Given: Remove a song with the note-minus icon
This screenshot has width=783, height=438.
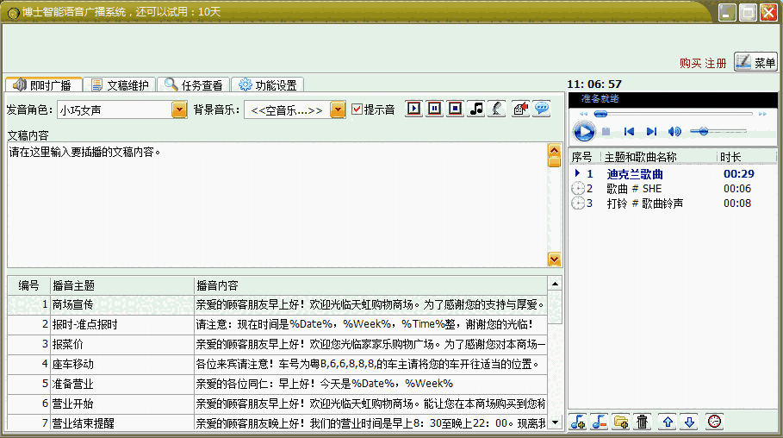Looking at the screenshot, I should [x=600, y=422].
